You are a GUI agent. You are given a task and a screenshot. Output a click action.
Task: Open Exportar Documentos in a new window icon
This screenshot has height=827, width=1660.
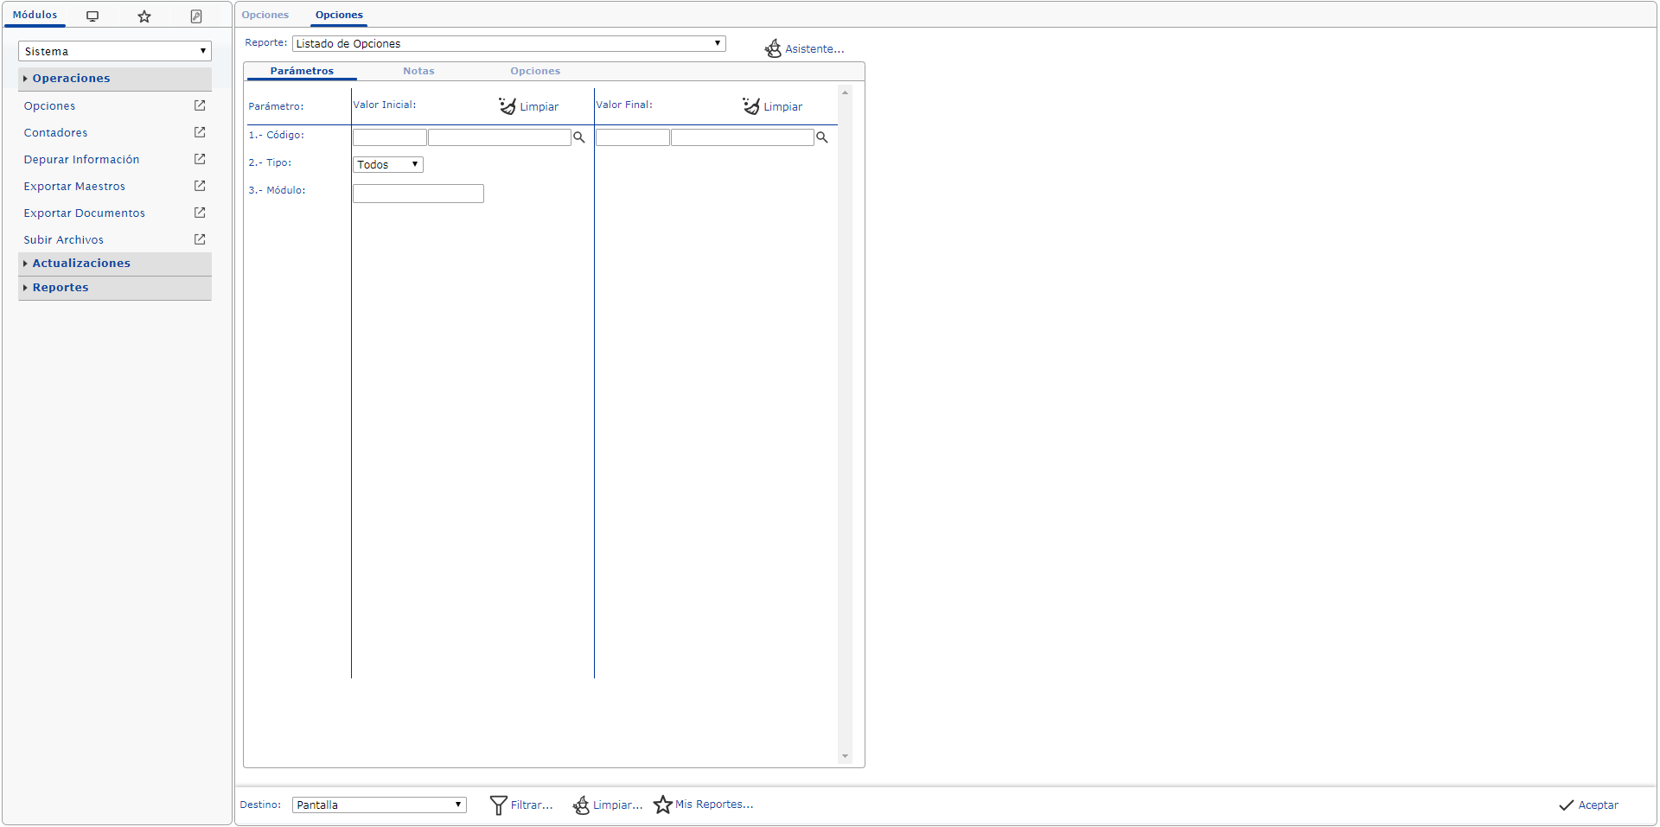click(x=200, y=213)
